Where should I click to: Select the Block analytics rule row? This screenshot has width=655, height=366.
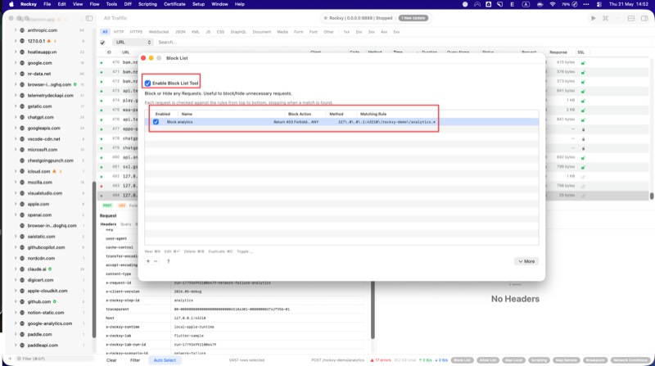(x=341, y=122)
